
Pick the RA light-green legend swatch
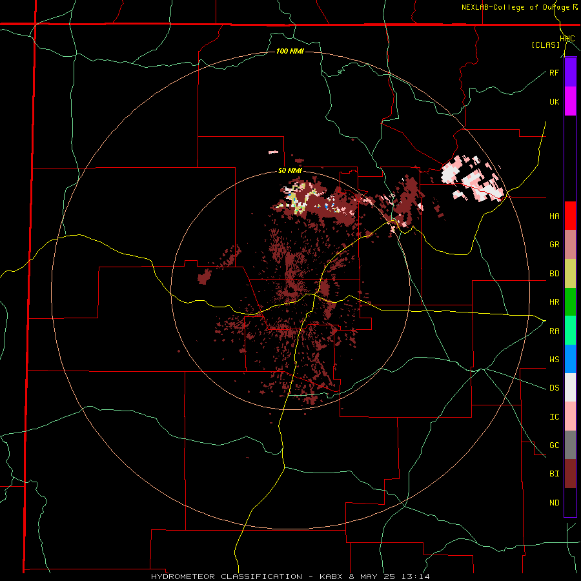tap(570, 331)
